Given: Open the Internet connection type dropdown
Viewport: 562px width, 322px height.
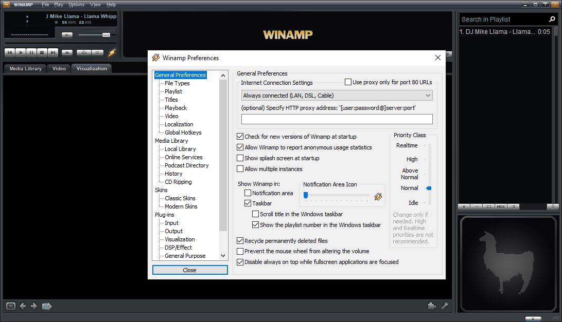Looking at the screenshot, I should click(x=337, y=95).
